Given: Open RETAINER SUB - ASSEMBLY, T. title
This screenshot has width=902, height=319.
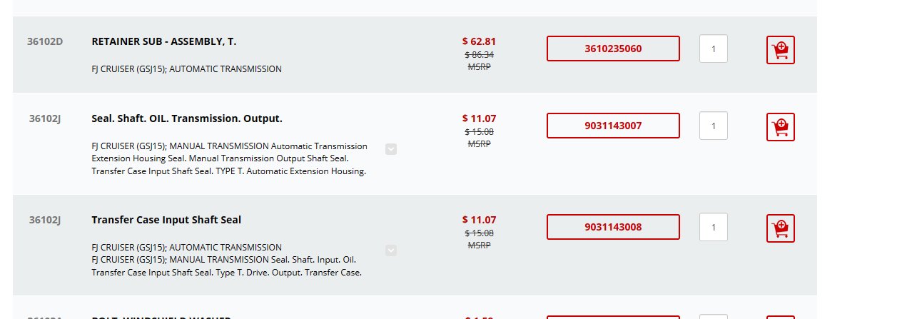Looking at the screenshot, I should [x=164, y=41].
